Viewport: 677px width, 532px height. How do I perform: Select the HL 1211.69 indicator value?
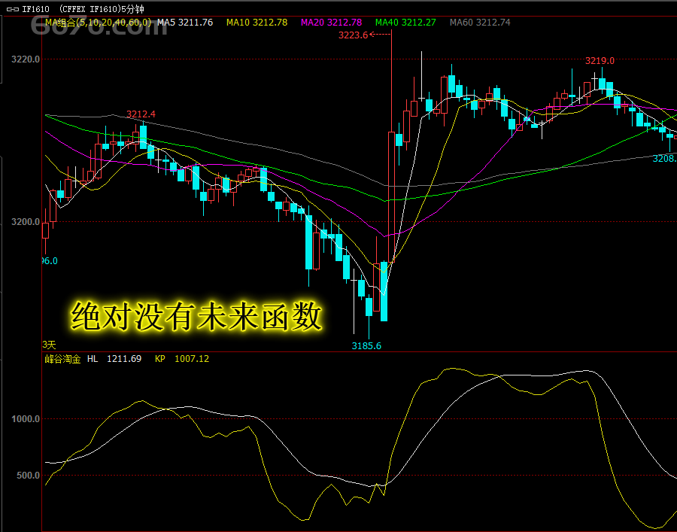pyautogui.click(x=114, y=359)
